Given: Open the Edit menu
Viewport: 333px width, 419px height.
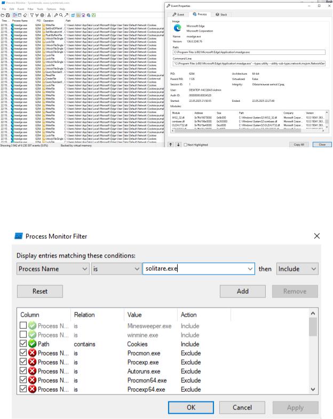Looking at the screenshot, I should point(12,9).
